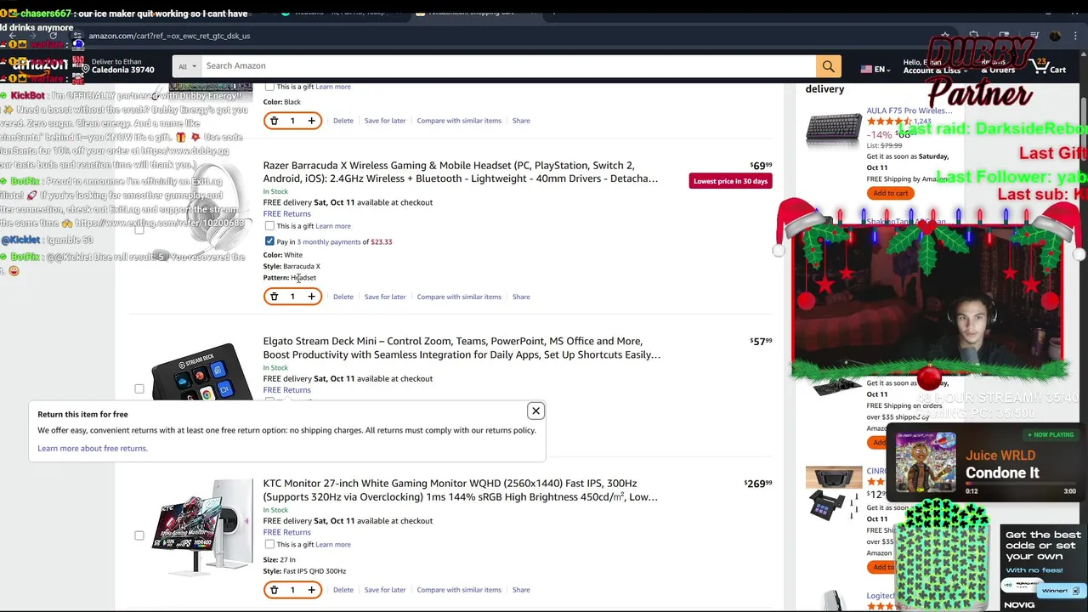Screen dimensions: 1088x612
Task: Click the Amazon.com Shopping Cart browser tab
Action: tap(476, 12)
